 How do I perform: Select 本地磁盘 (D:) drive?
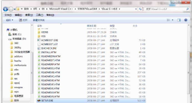click(17, 39)
